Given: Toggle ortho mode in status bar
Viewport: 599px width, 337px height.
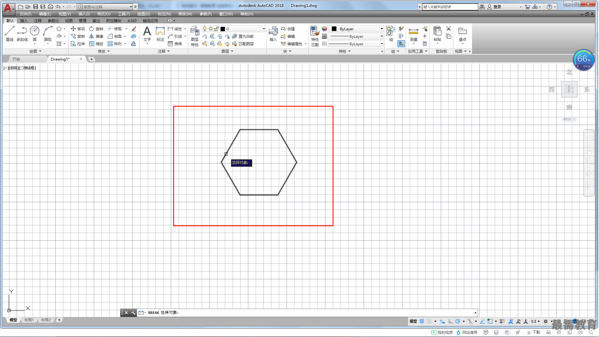Looking at the screenshot, I should click(x=450, y=321).
